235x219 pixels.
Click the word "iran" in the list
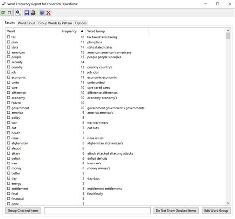pos(14,164)
